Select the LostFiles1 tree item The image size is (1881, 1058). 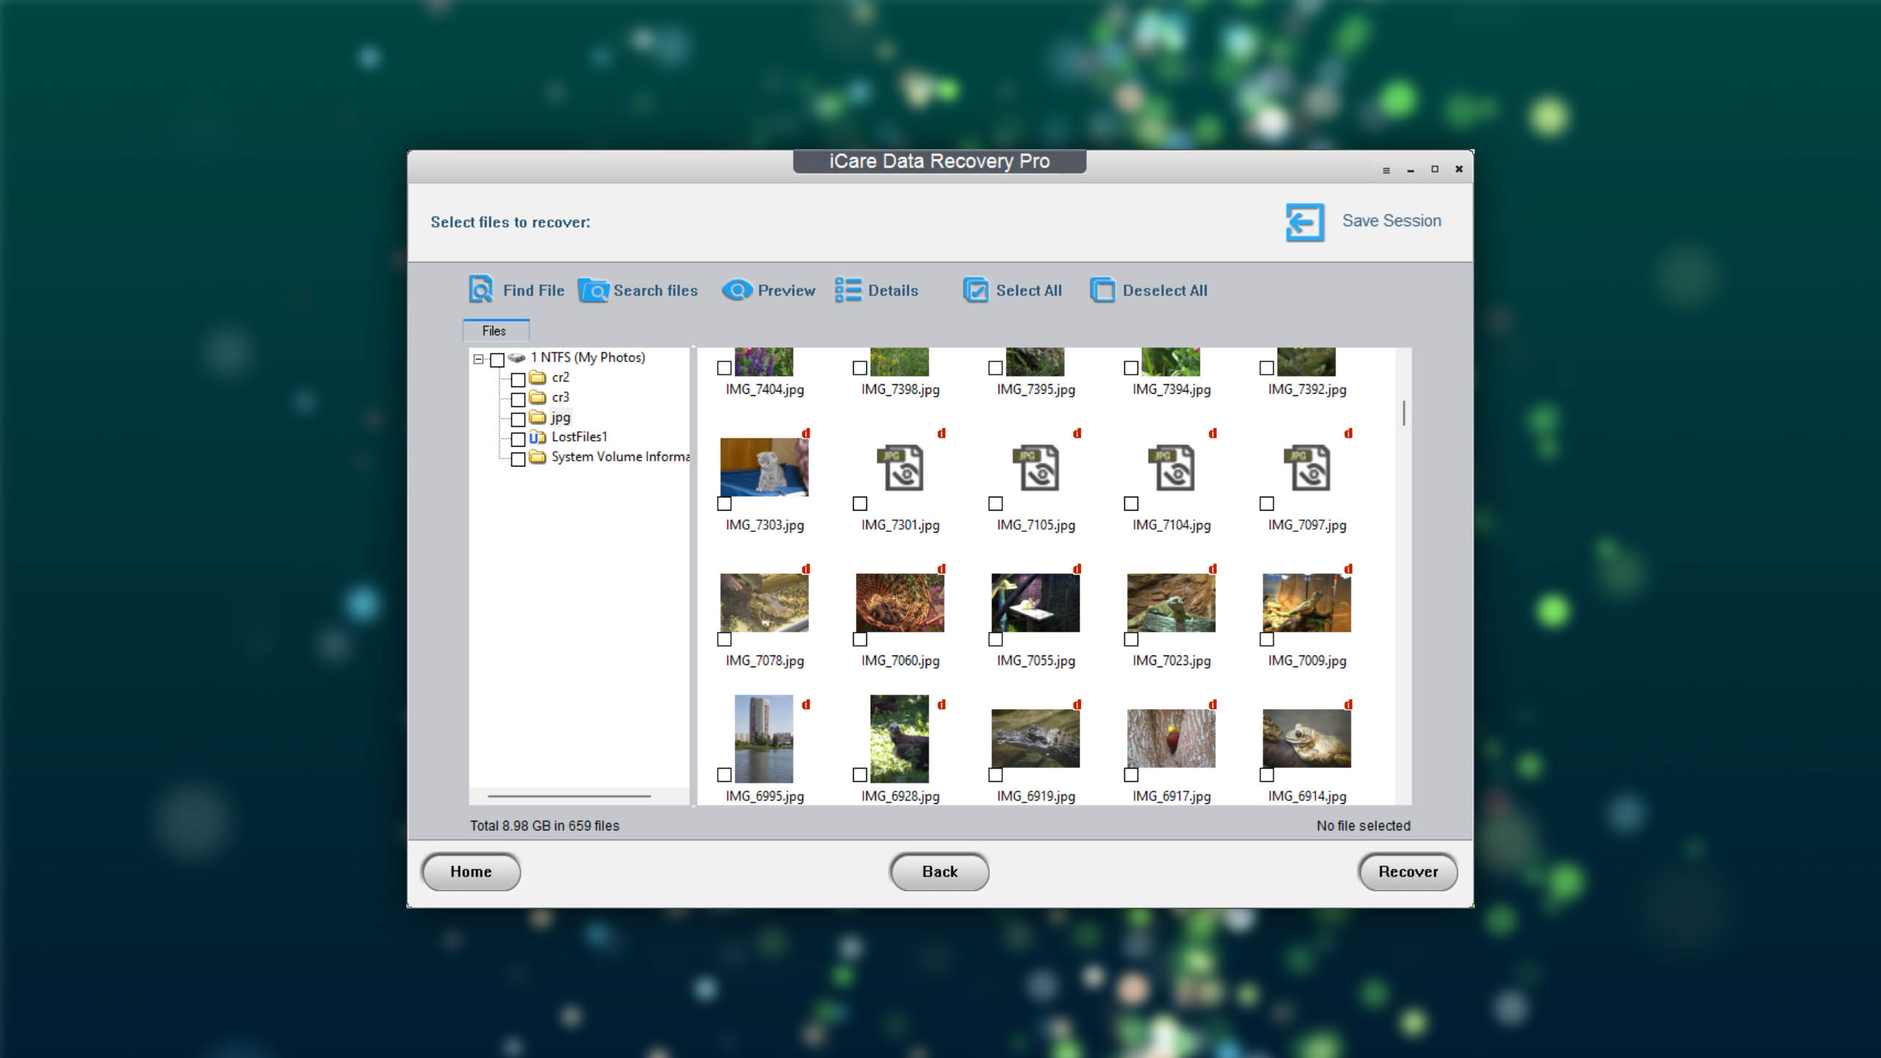580,436
